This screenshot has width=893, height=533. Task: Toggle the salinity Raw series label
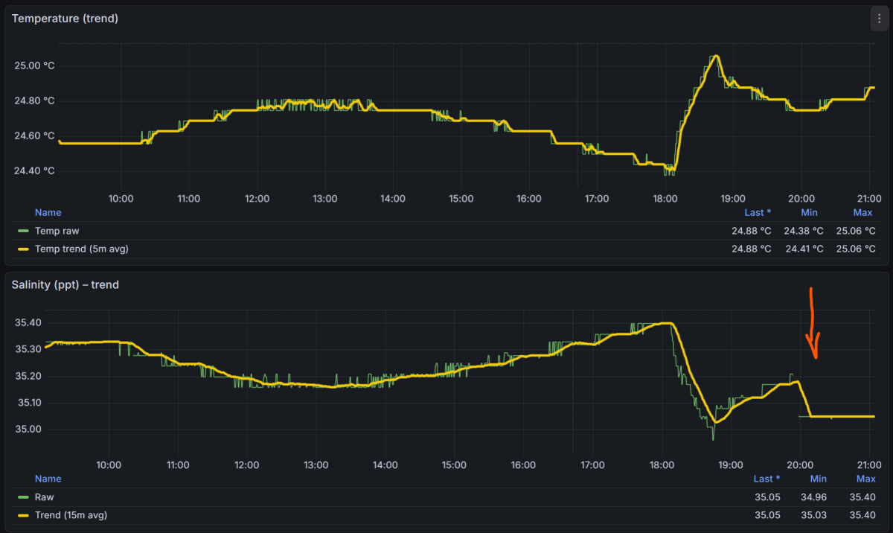[x=45, y=497]
